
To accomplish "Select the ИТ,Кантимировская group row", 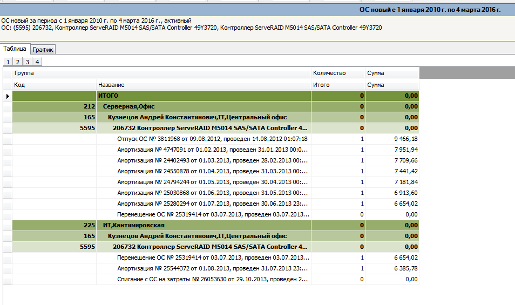I will [x=203, y=225].
